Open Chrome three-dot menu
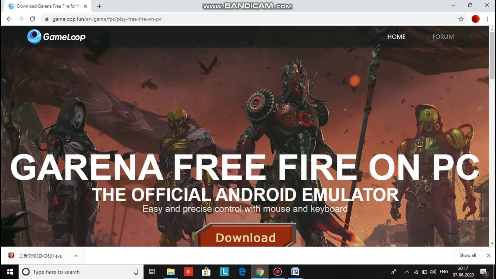This screenshot has height=279, width=496. click(x=487, y=19)
